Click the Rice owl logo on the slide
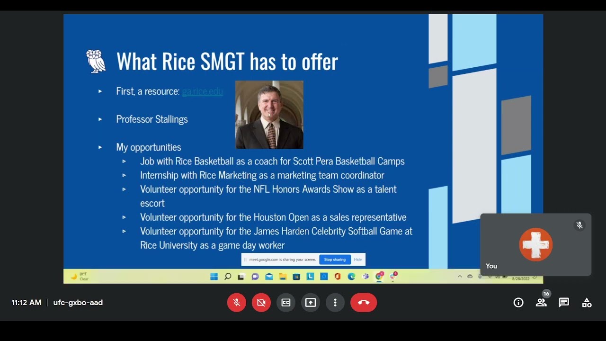The image size is (606, 341). point(96,61)
